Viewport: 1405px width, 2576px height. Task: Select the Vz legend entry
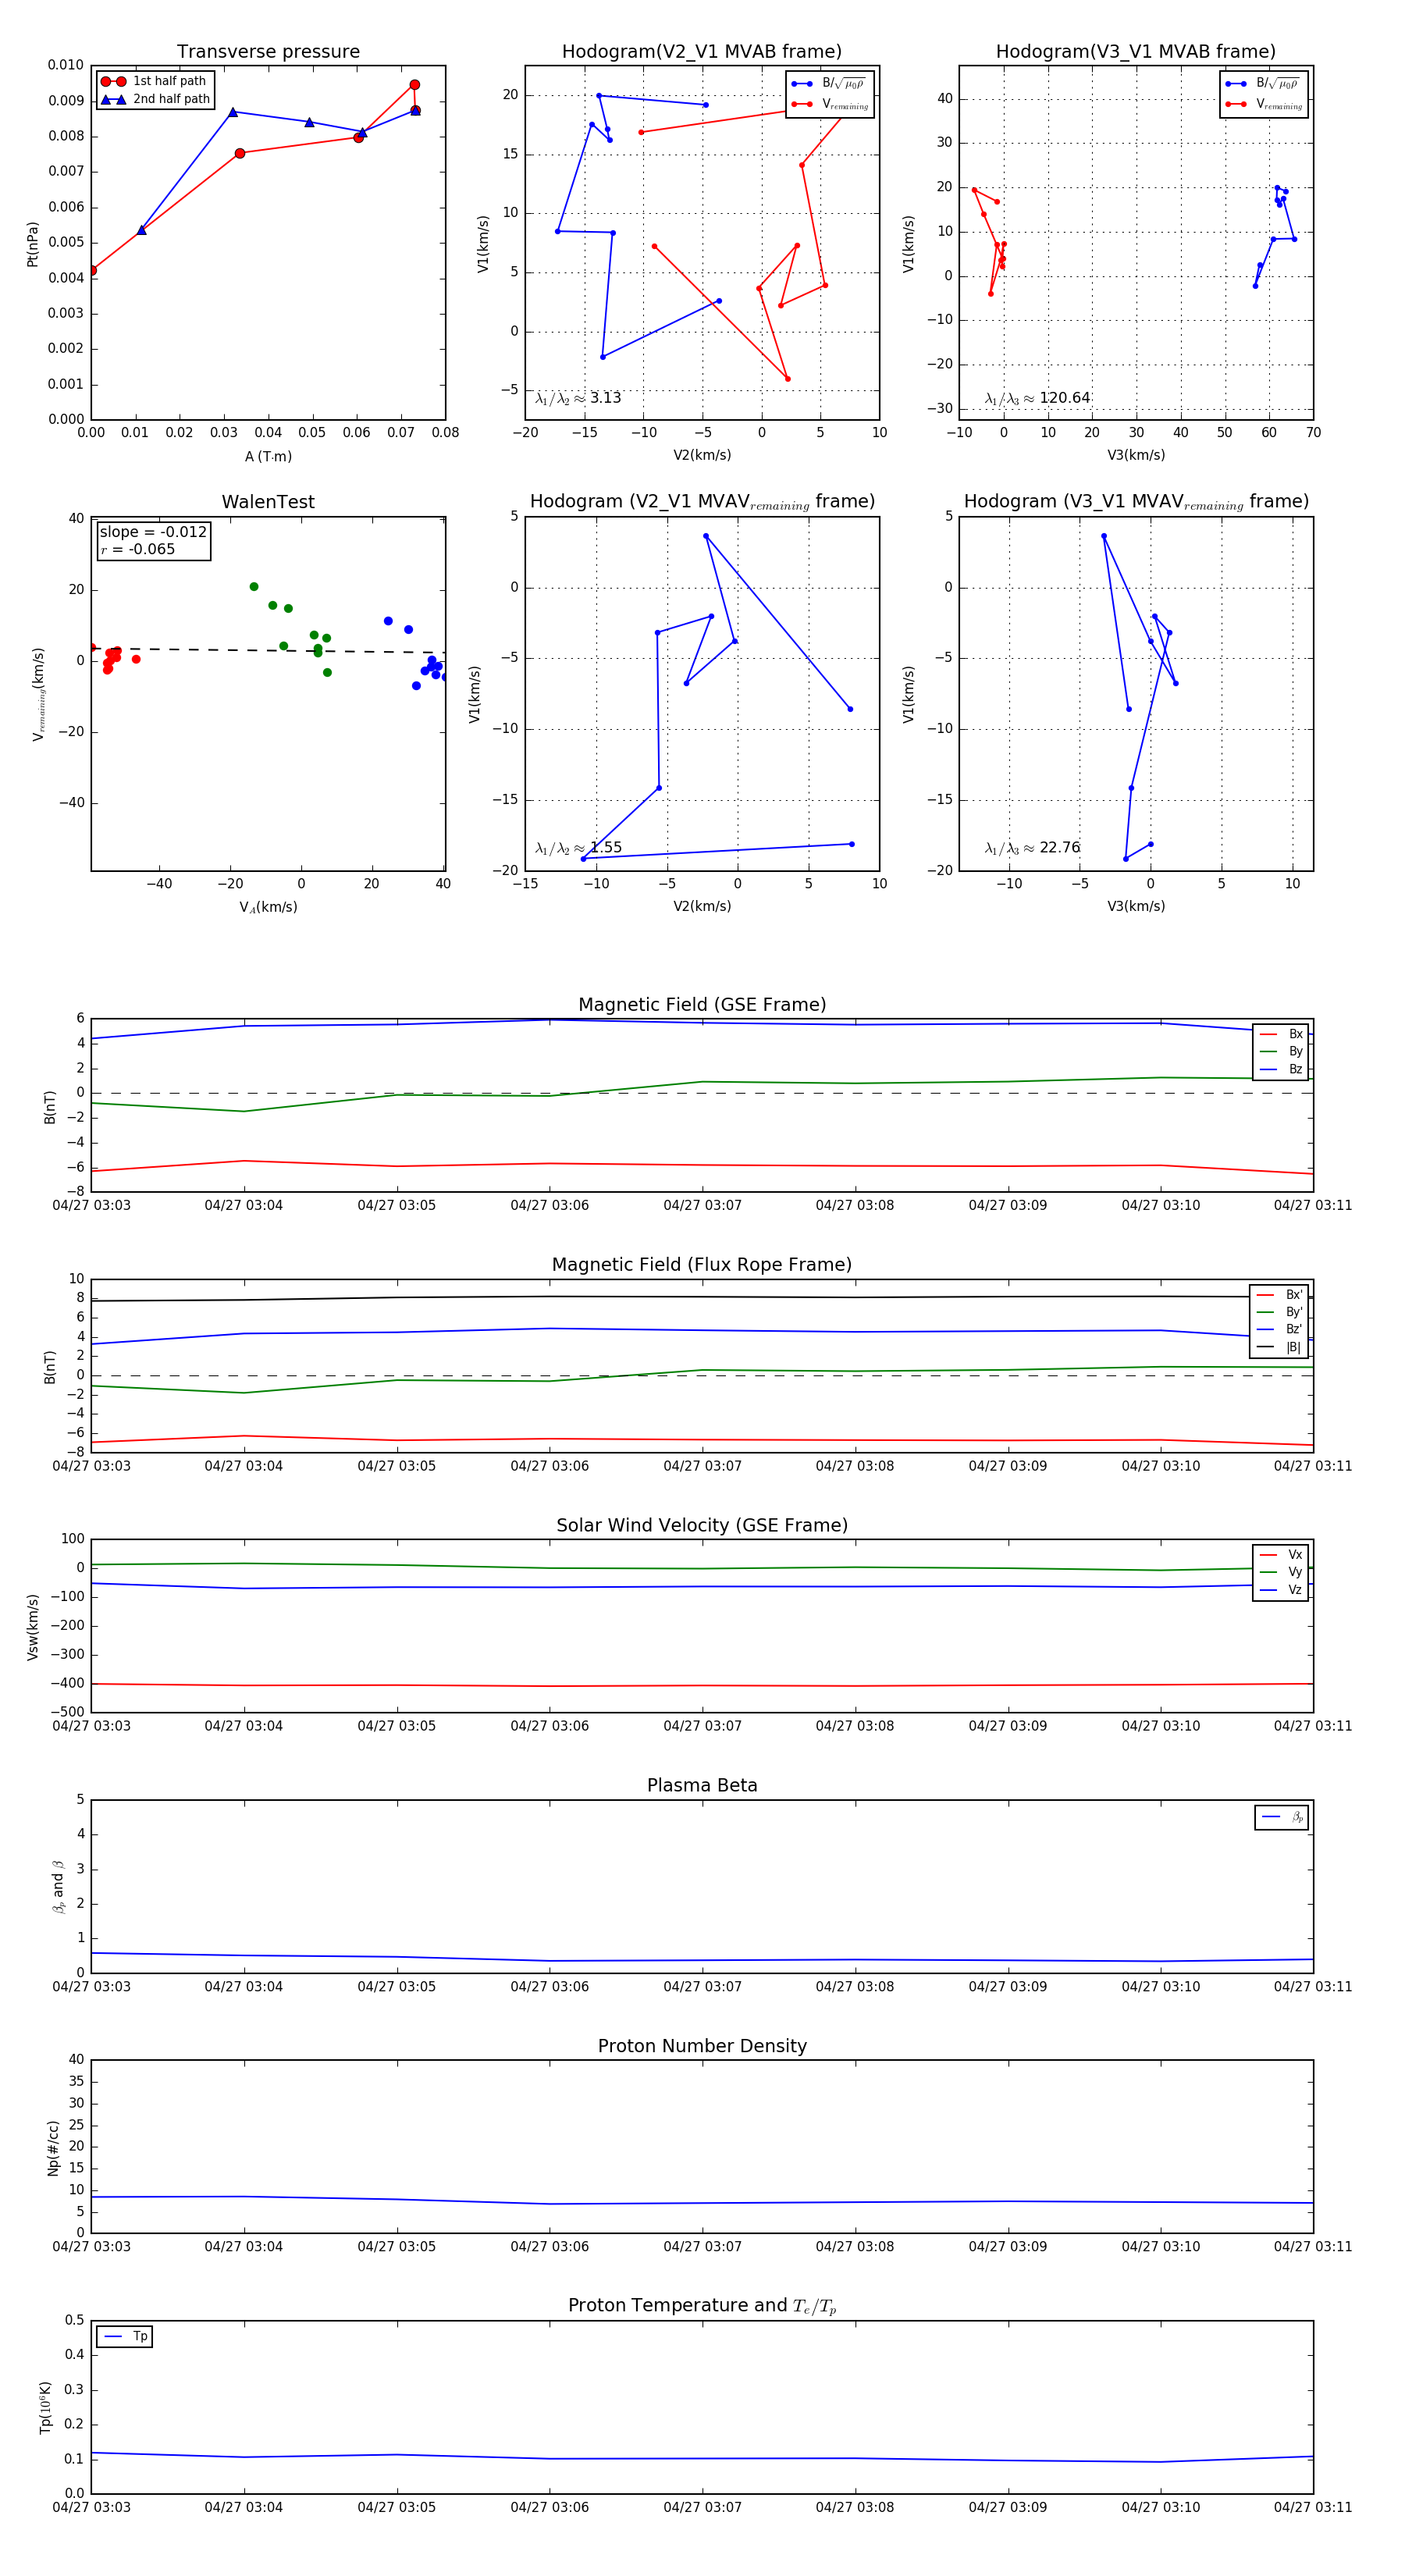1281,1589
